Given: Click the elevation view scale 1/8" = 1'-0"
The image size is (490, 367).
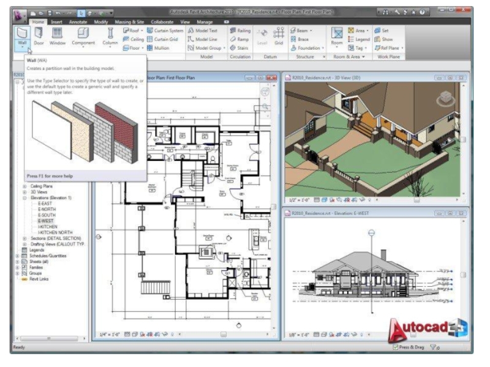Looking at the screenshot, I should coord(299,335).
